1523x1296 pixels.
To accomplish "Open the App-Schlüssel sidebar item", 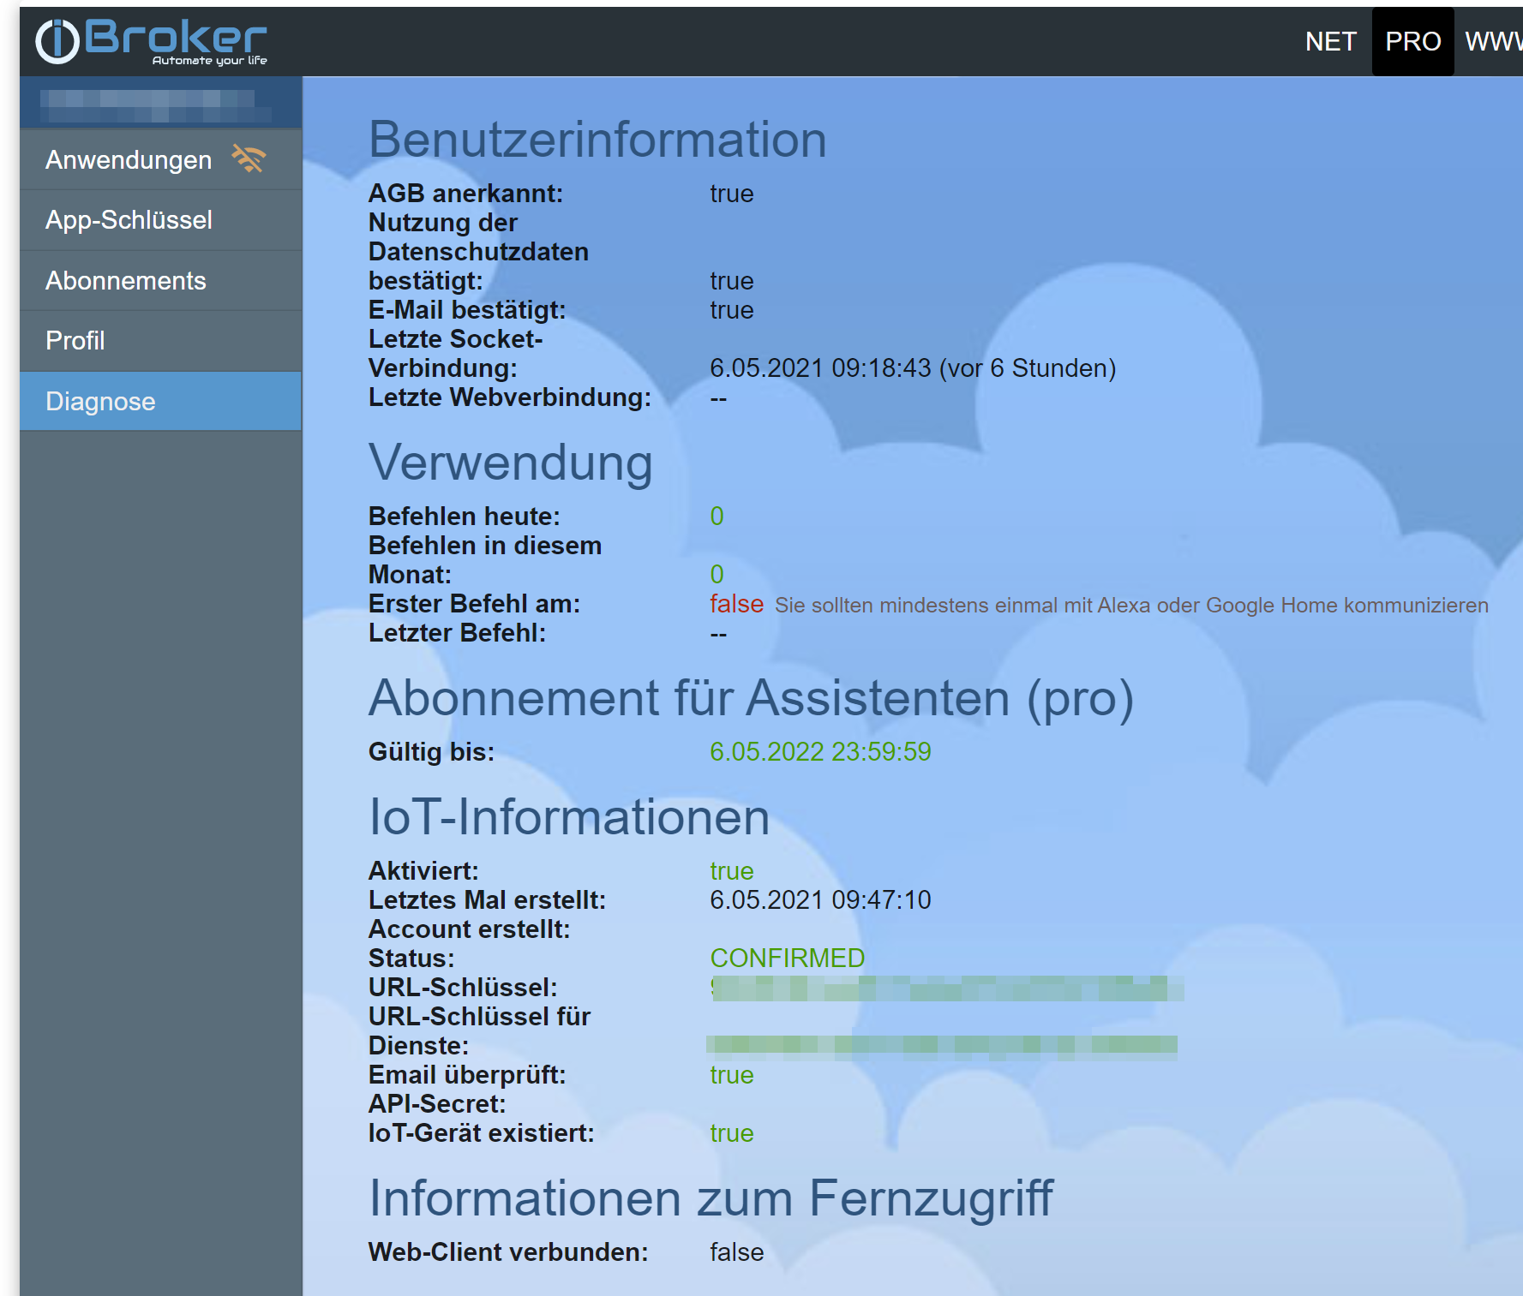I will 161,220.
